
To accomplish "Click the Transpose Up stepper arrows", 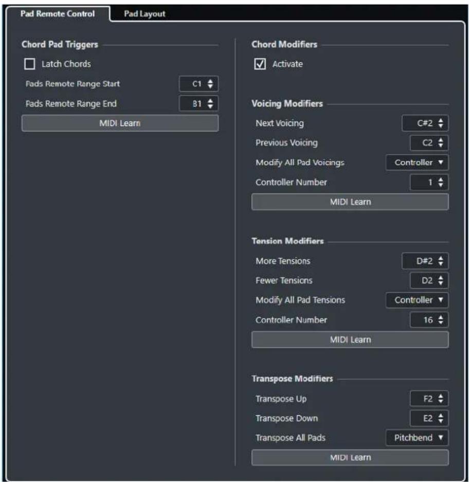I will point(441,399).
